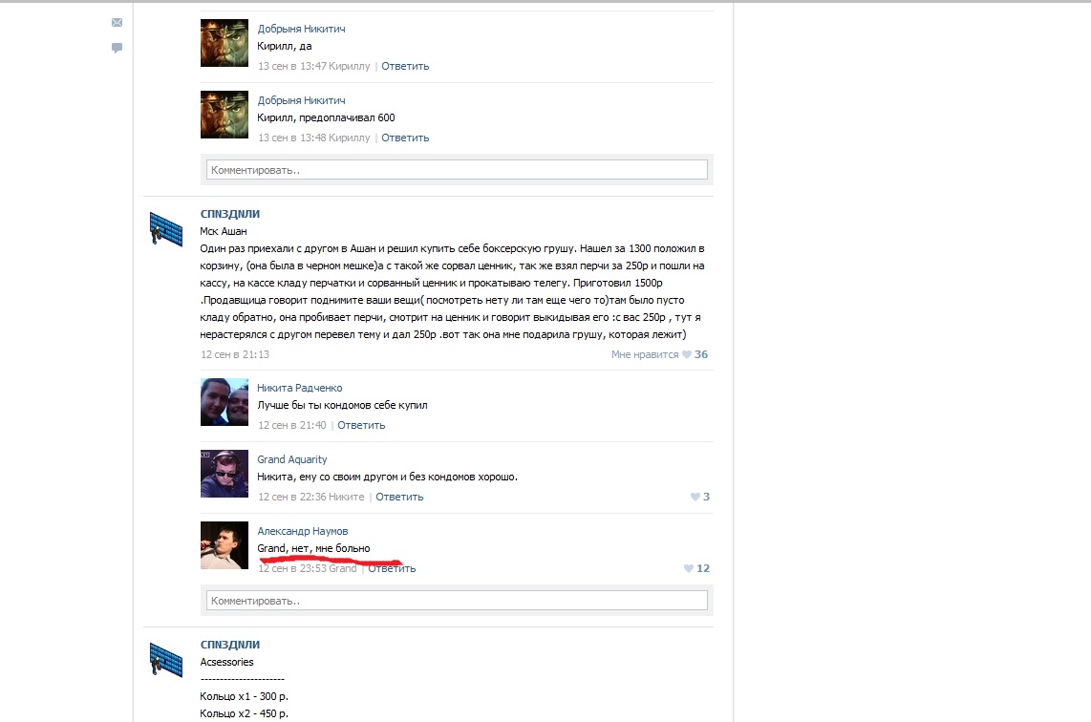Open СПИЗДИЛИ group name on Acsessories post
This screenshot has width=1091, height=722.
point(229,645)
